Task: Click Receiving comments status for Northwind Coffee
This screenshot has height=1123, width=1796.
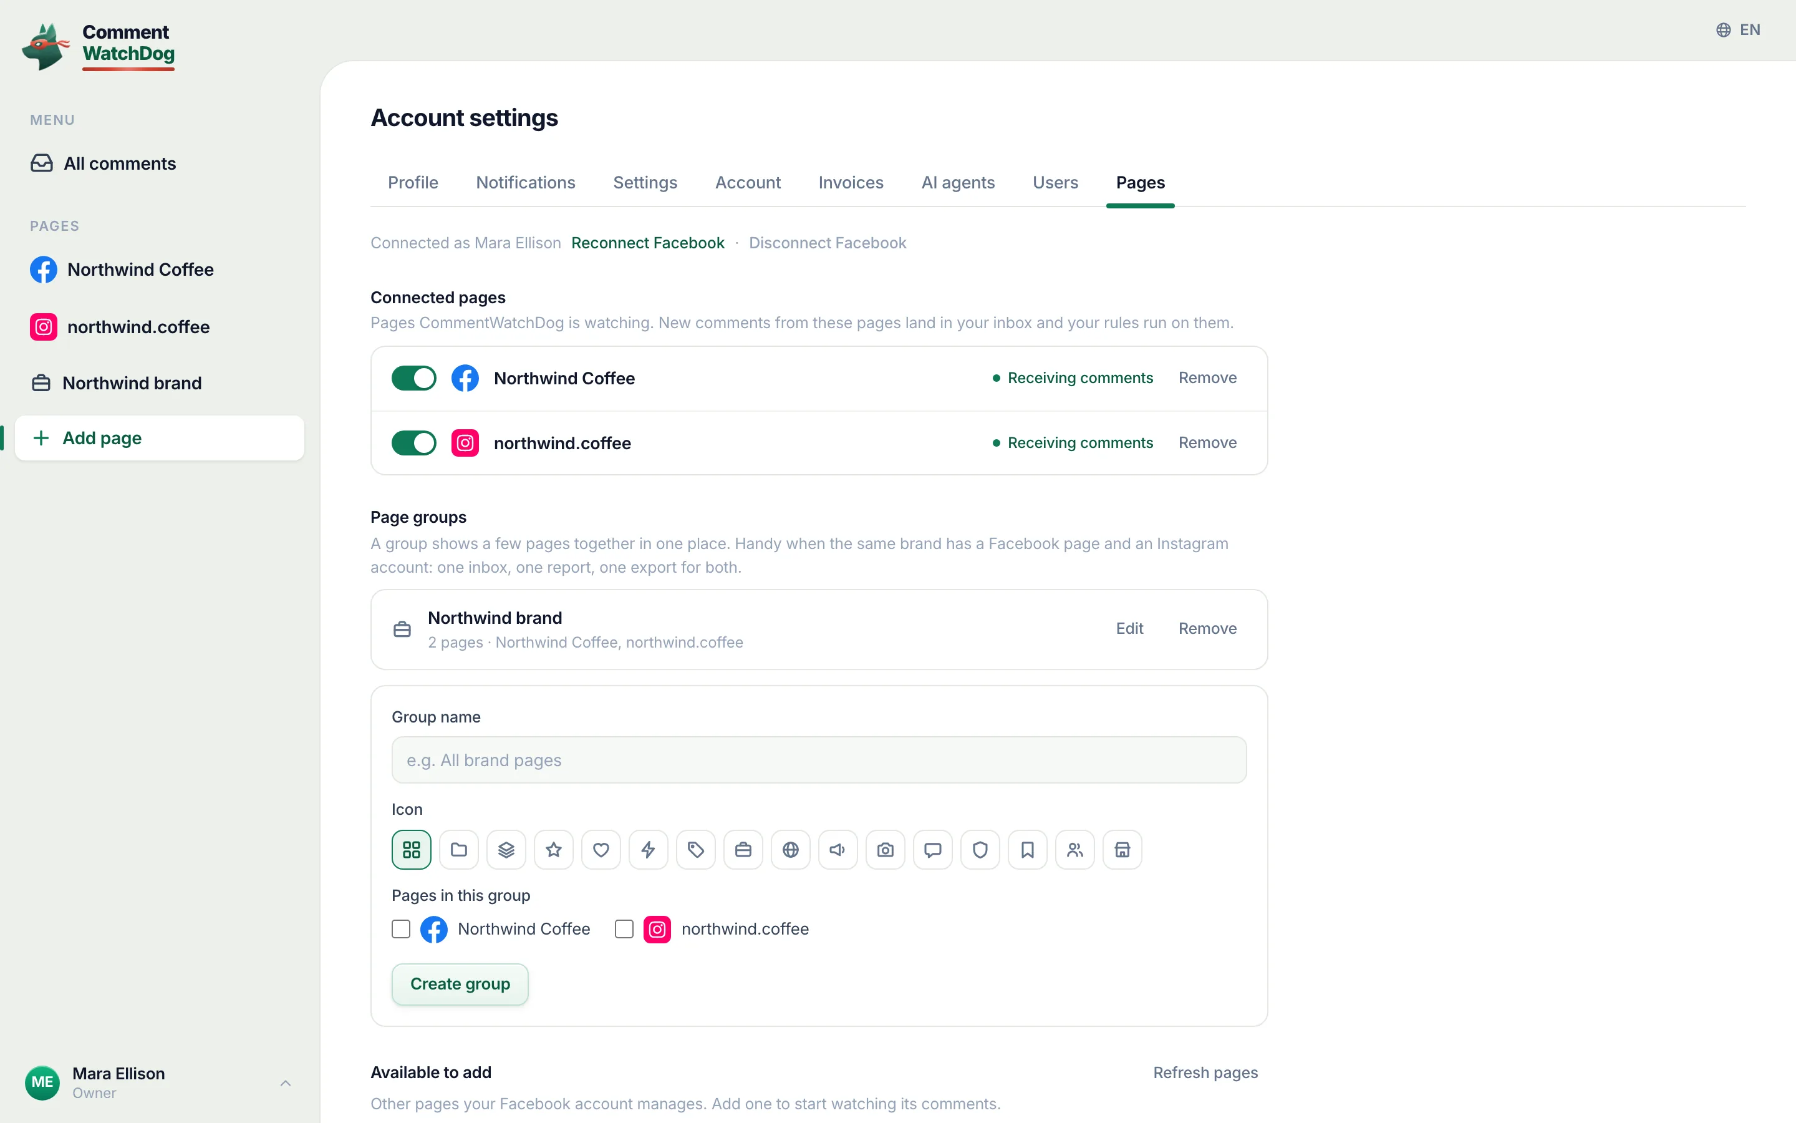Action: [x=1073, y=378]
